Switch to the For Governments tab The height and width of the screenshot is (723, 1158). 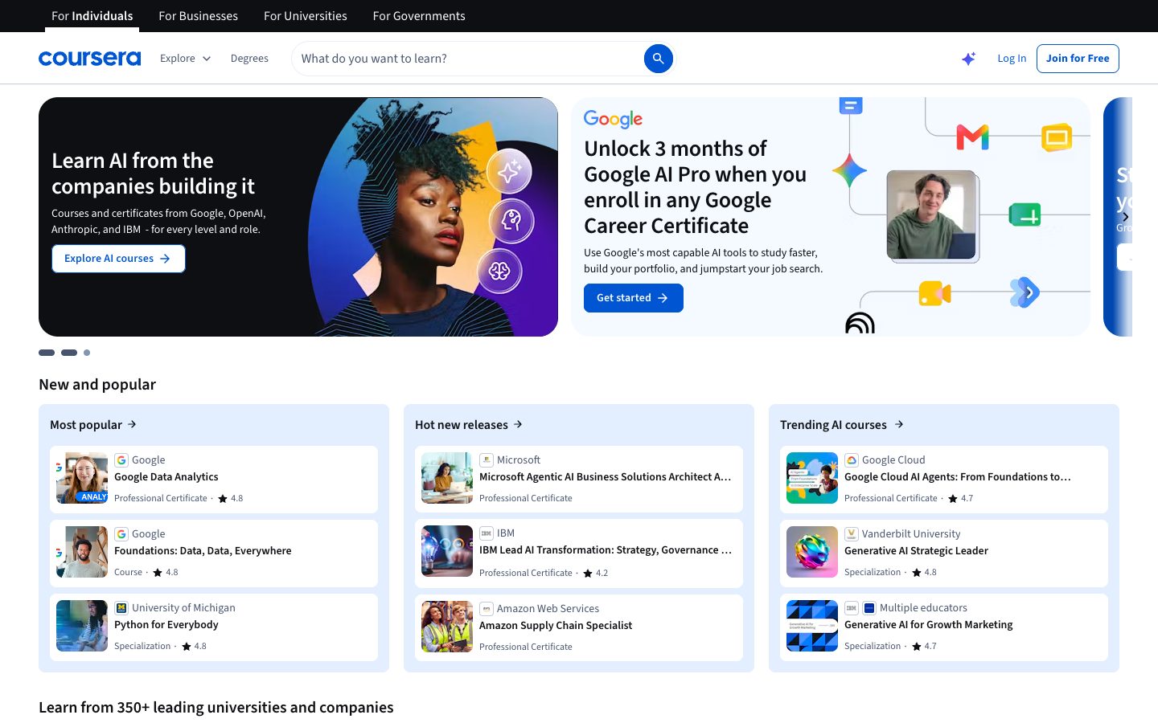[419, 16]
